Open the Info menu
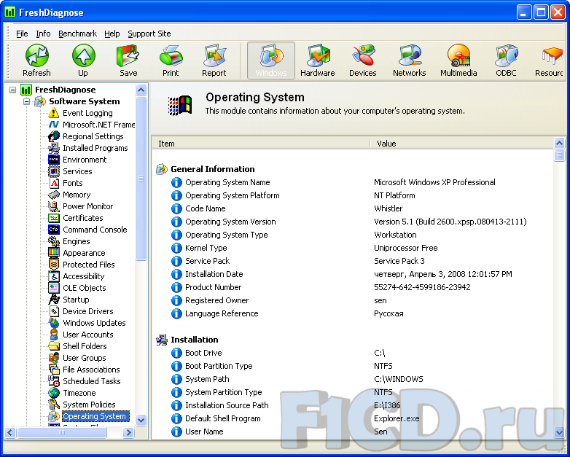570x457 pixels. click(43, 34)
